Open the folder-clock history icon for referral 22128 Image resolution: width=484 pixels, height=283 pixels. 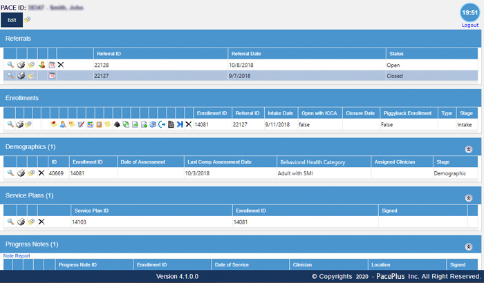[32, 65]
